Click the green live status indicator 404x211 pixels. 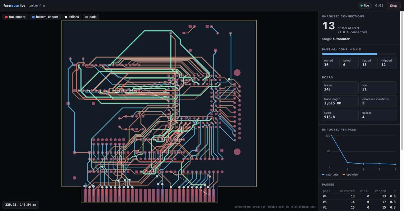pyautogui.click(x=364, y=6)
